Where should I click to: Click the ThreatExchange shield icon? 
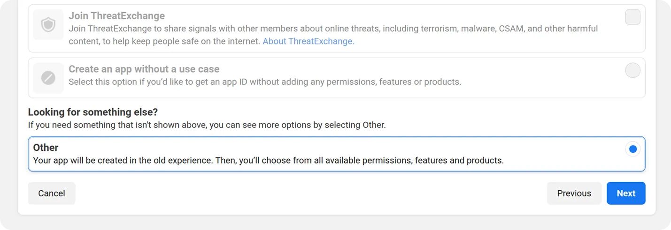tap(48, 25)
